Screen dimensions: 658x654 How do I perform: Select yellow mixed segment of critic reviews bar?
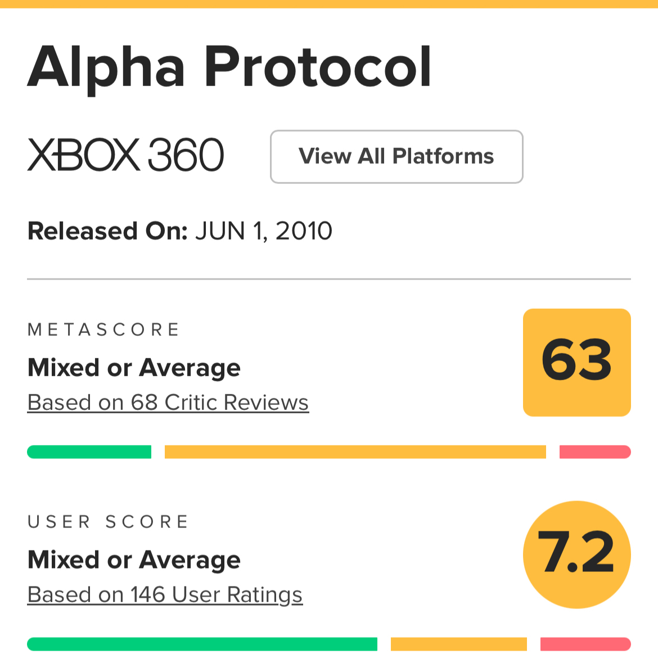click(355, 452)
